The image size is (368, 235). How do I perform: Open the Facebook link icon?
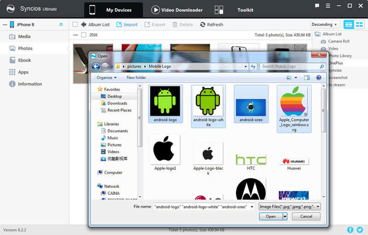(x=350, y=230)
